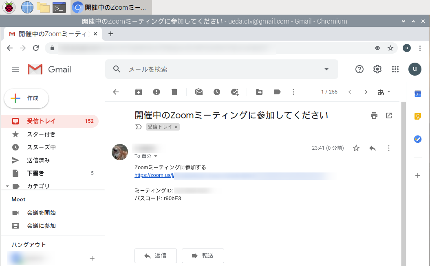Star the Zoom meeting email
The width and height of the screenshot is (430, 266).
click(x=356, y=148)
